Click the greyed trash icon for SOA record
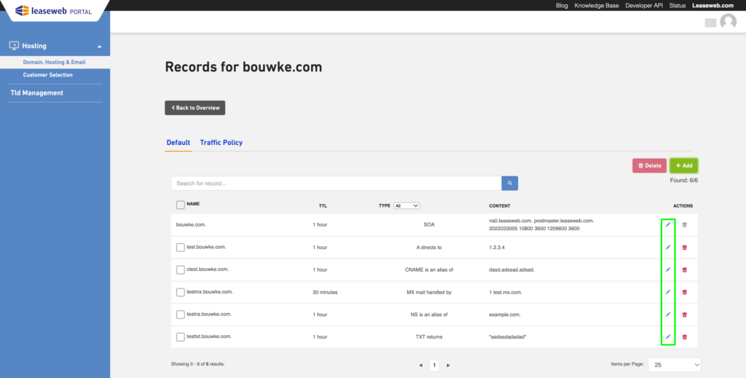The height and width of the screenshot is (378, 746). coord(685,224)
